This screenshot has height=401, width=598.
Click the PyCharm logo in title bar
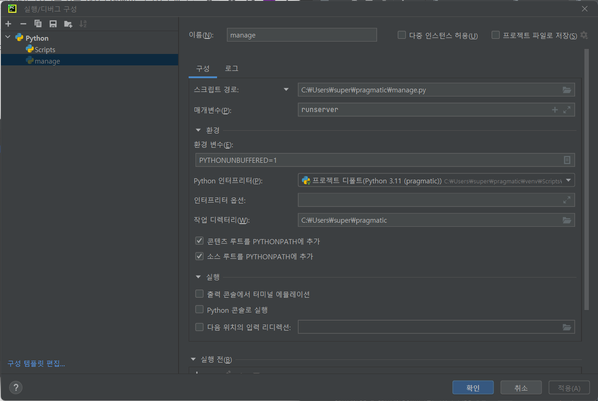point(12,9)
